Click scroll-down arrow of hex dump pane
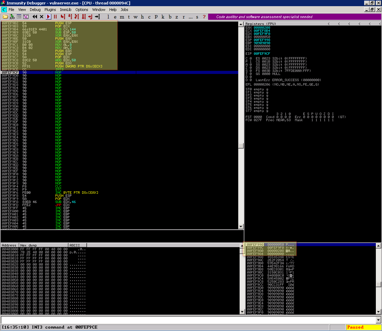This screenshot has width=382, height=331. click(x=242, y=312)
